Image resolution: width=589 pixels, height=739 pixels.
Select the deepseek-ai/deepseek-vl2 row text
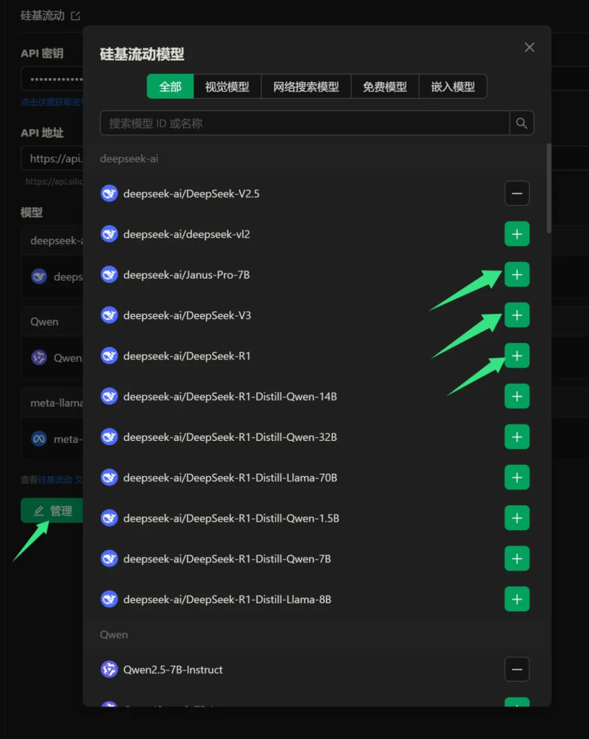pyautogui.click(x=187, y=235)
